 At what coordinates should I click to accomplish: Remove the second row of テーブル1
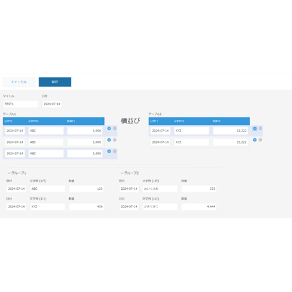coord(115,140)
